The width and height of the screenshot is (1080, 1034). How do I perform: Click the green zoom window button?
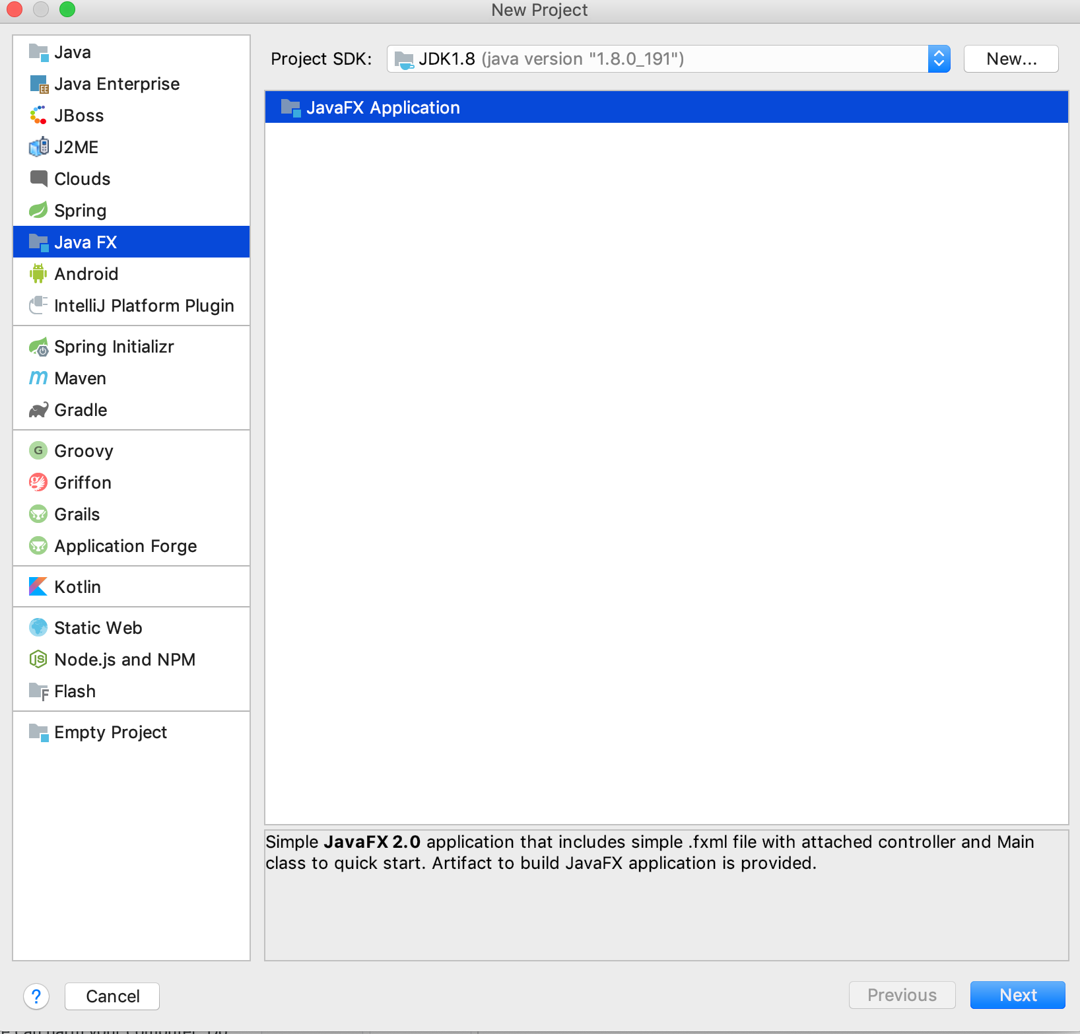[x=67, y=9]
